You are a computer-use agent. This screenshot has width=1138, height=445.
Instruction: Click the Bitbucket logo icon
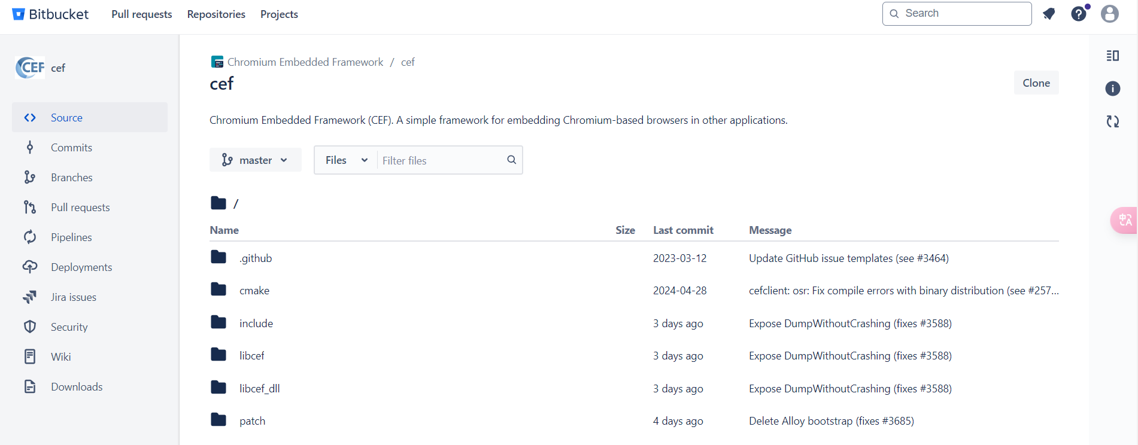tap(19, 14)
